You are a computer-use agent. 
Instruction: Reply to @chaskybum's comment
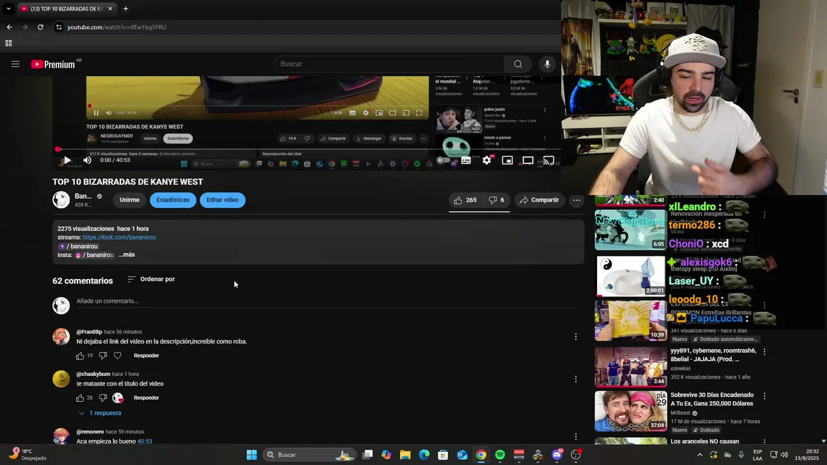[x=146, y=398]
